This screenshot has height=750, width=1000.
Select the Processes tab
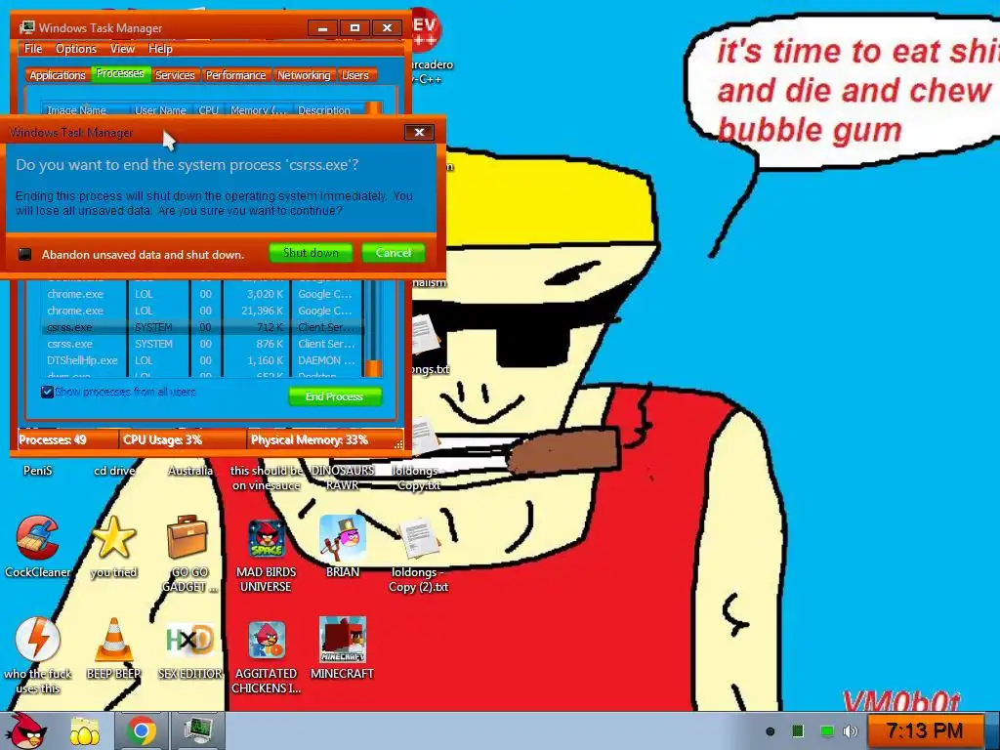click(x=120, y=73)
